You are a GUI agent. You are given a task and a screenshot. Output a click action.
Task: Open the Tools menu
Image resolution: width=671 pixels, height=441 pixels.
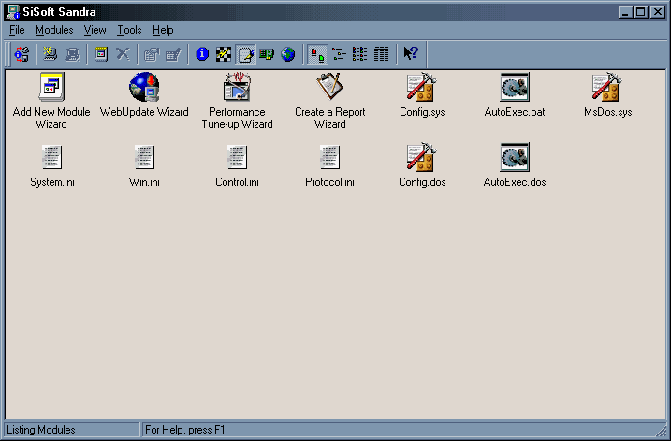129,30
